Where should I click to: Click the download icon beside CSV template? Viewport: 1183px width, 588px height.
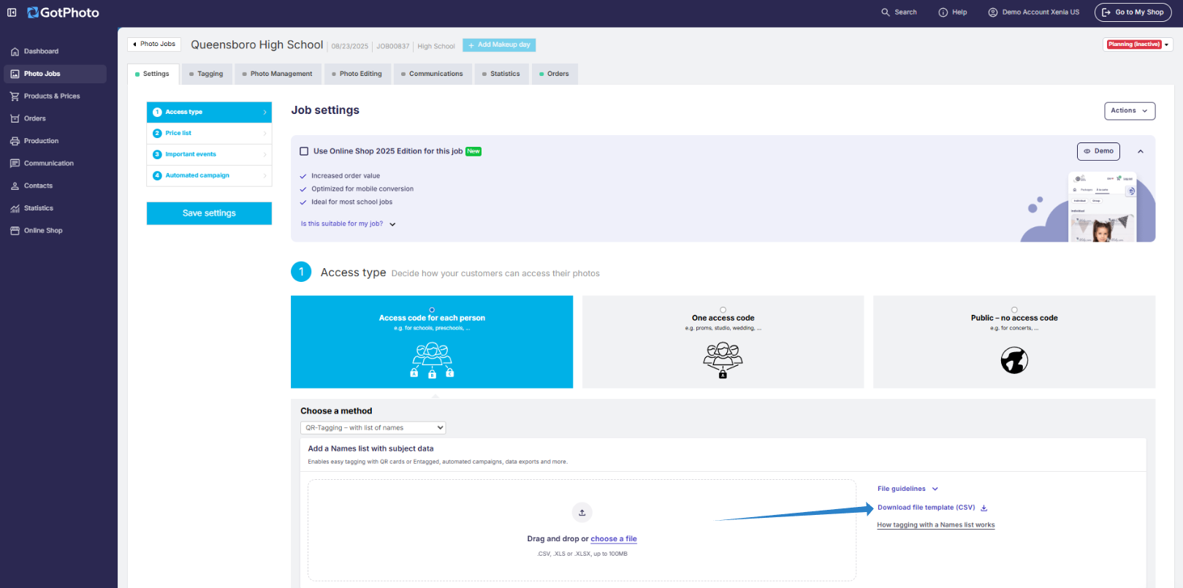[x=984, y=508]
